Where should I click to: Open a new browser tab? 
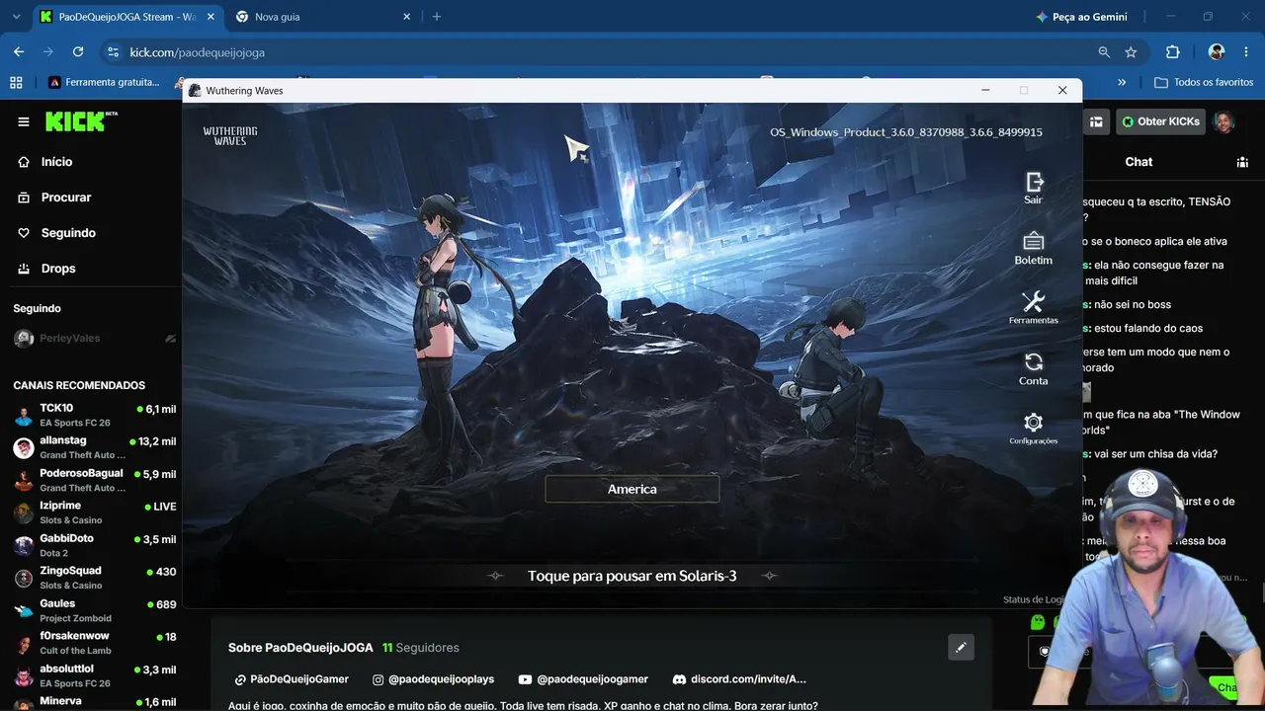pos(437,17)
